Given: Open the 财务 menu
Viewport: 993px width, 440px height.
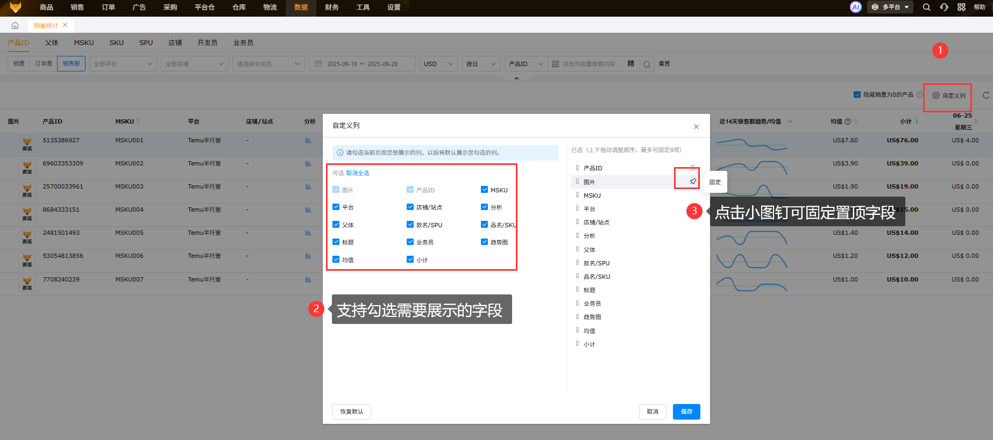Looking at the screenshot, I should [332, 7].
